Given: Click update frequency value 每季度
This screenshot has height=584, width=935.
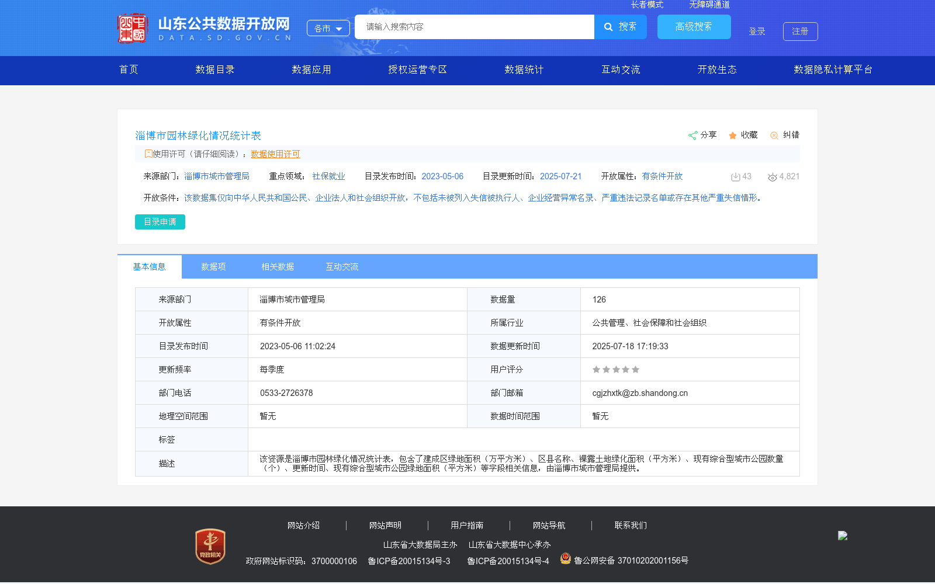Looking at the screenshot, I should coord(272,370).
